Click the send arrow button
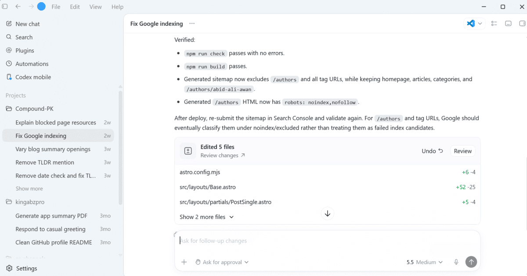527x276 pixels. tap(471, 262)
